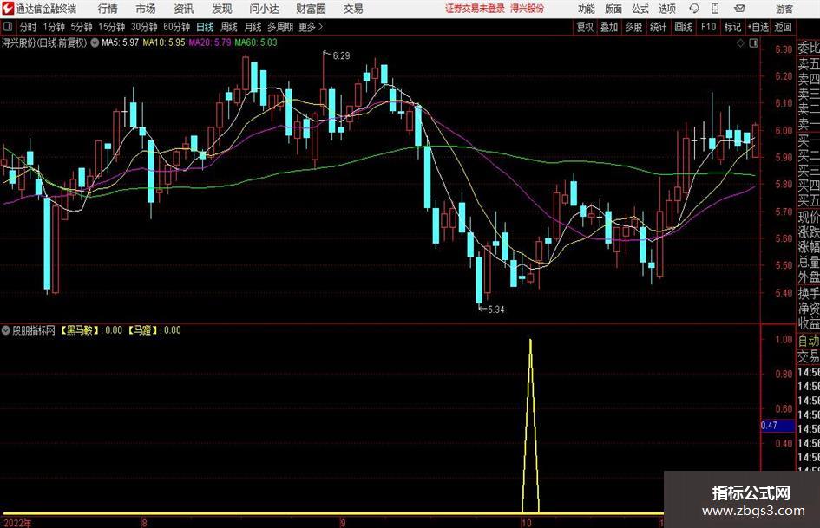Click the blue 0.47 value box

pos(777,426)
